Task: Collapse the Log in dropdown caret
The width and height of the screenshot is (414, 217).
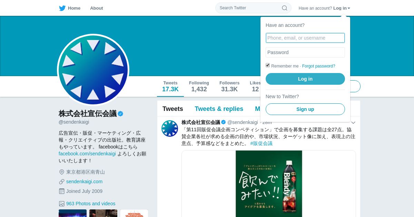Action: (349, 8)
